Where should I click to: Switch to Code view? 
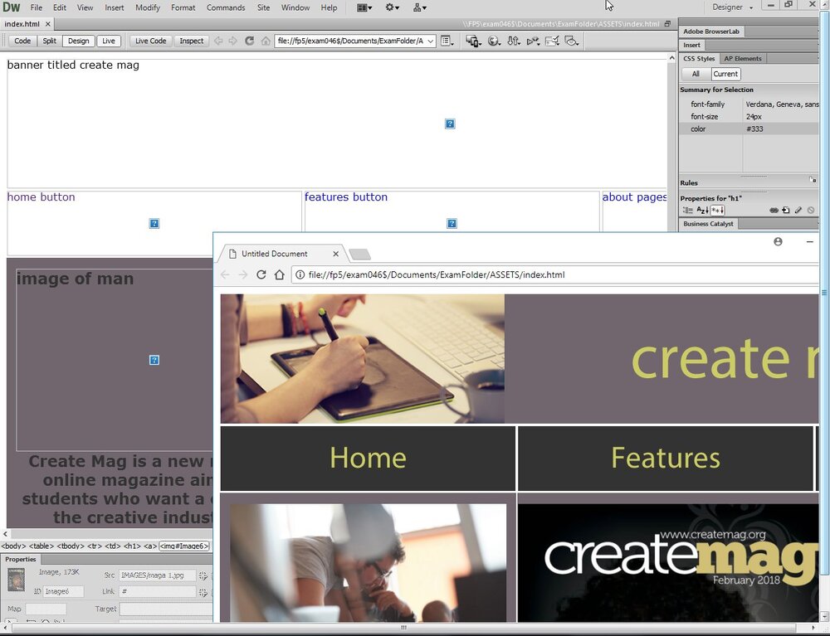(x=22, y=41)
